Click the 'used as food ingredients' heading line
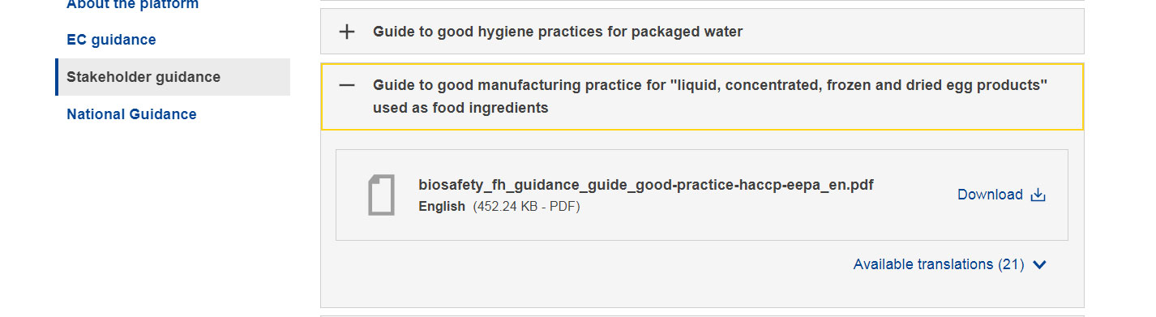This screenshot has width=1156, height=317. 460,108
